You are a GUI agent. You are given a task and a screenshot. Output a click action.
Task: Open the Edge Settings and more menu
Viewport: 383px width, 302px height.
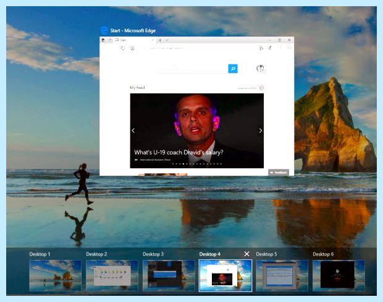(290, 48)
